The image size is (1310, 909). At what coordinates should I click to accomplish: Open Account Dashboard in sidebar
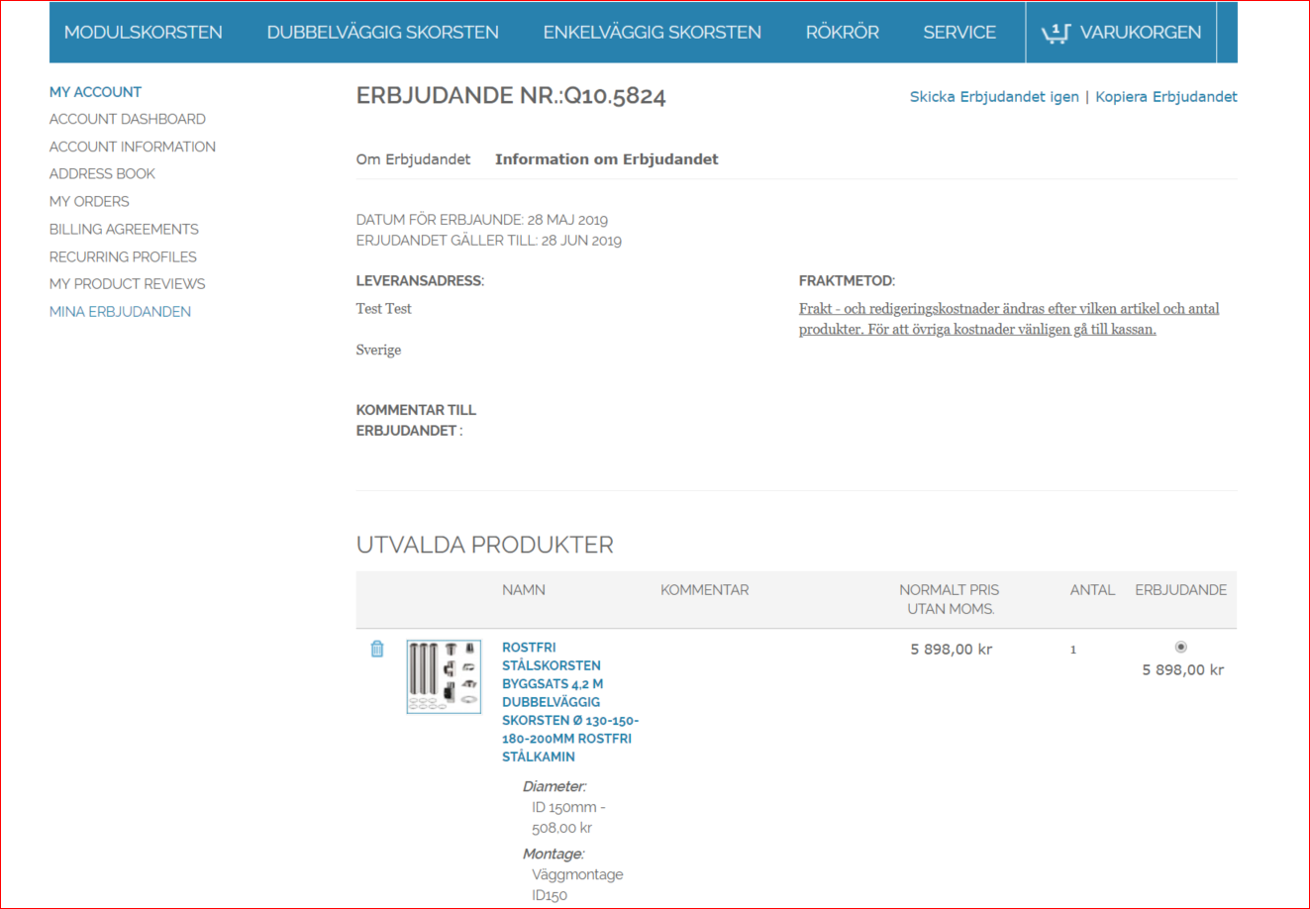(x=128, y=119)
